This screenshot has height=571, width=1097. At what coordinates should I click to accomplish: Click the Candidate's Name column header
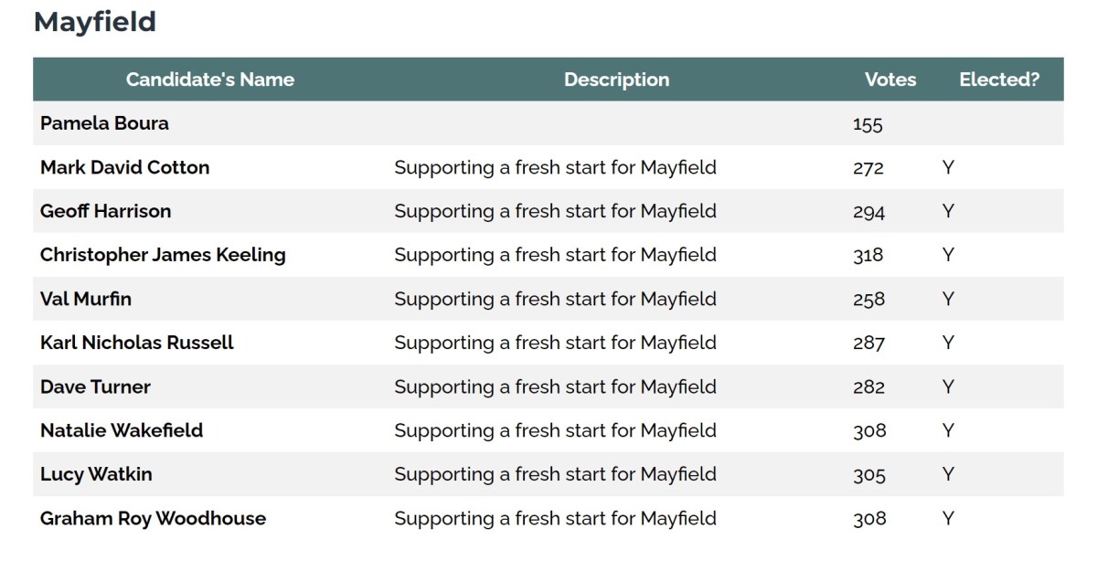pyautogui.click(x=210, y=79)
